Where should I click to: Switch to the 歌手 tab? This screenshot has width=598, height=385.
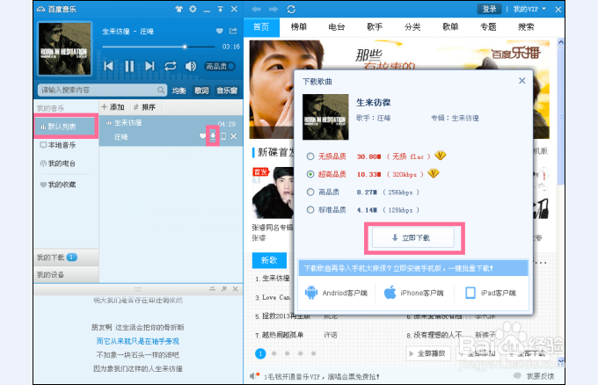pyautogui.click(x=375, y=27)
